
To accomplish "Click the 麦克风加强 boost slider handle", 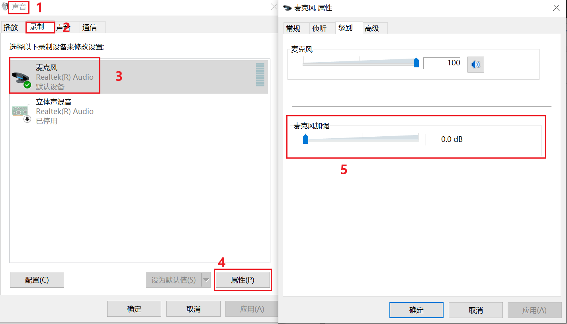I will (x=305, y=139).
